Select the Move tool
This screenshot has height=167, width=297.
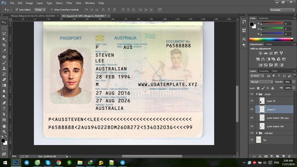[x=4, y=22]
